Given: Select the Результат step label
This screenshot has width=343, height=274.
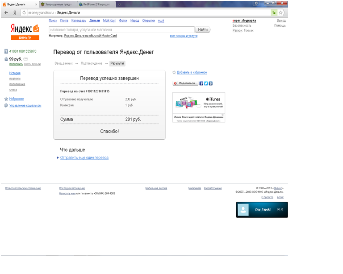Looking at the screenshot, I should pos(117,63).
